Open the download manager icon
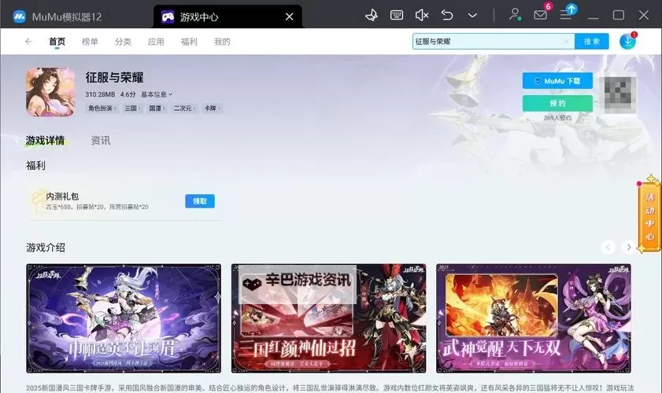Image resolution: width=662 pixels, height=393 pixels. (x=628, y=42)
